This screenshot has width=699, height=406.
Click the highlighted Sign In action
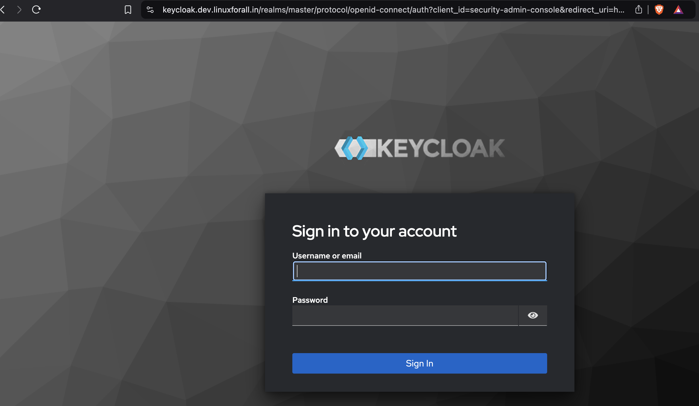click(419, 363)
